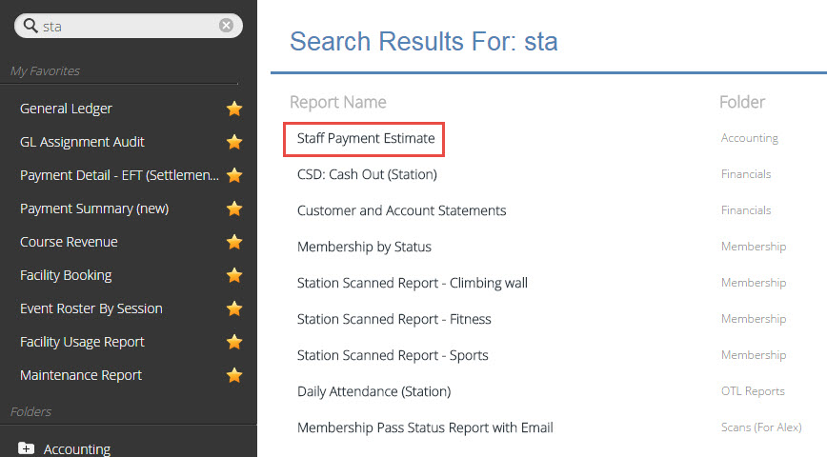Open Customer and Account Statements result

[x=401, y=210]
